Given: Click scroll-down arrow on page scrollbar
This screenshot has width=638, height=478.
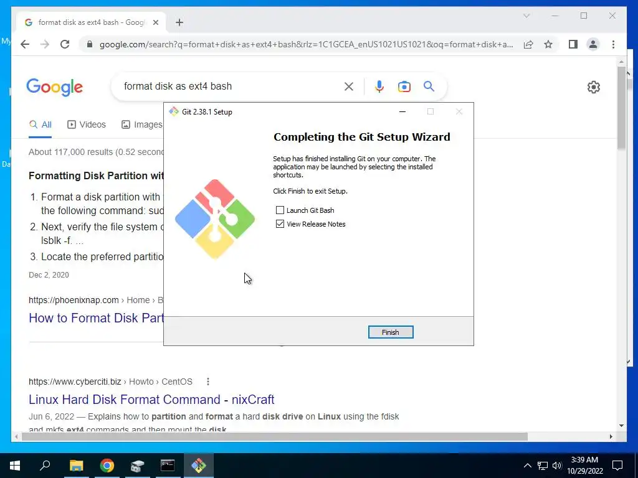Looking at the screenshot, I should tap(621, 426).
